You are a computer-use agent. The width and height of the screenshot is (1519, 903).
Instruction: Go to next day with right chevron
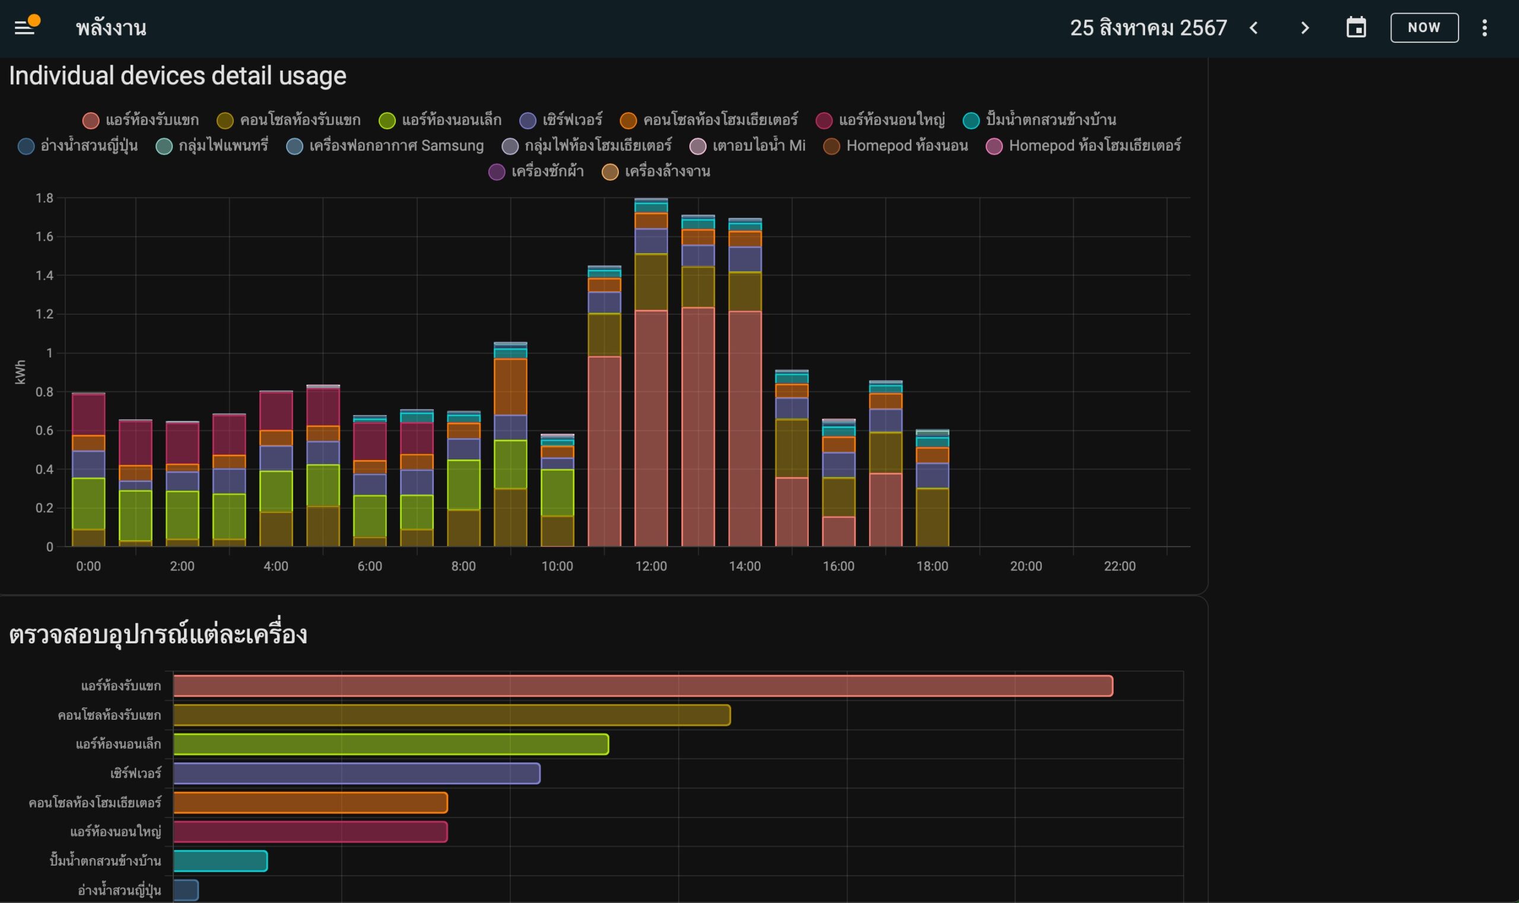pyautogui.click(x=1305, y=28)
